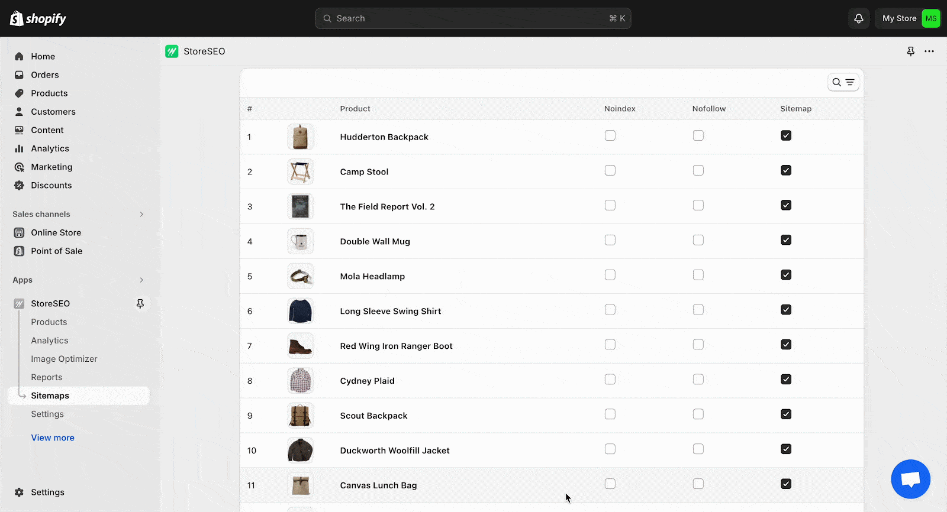This screenshot has width=947, height=512.
Task: Click the Mola Headlamp thumbnail
Action: [x=300, y=276]
